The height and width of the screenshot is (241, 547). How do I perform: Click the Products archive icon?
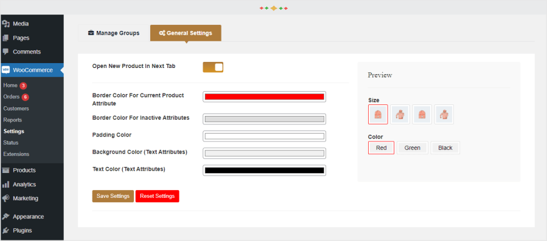coord(5,171)
